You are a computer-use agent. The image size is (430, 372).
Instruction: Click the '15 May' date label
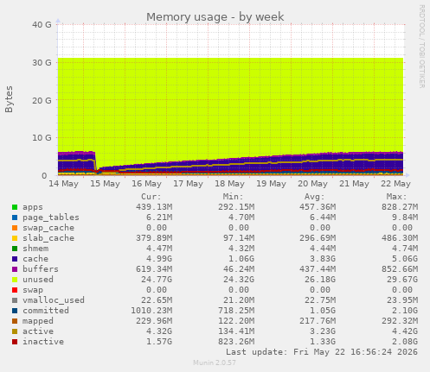pyautogui.click(x=105, y=184)
